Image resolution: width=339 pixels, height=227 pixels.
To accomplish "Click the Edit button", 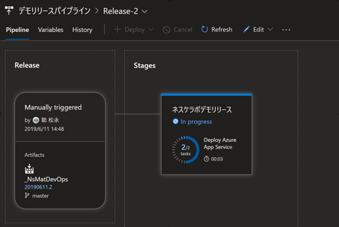I will 258,29.
